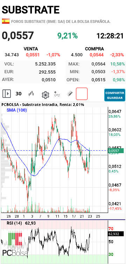
Task: Change the 30-minute timeframe selector
Action: [x=19, y=94]
